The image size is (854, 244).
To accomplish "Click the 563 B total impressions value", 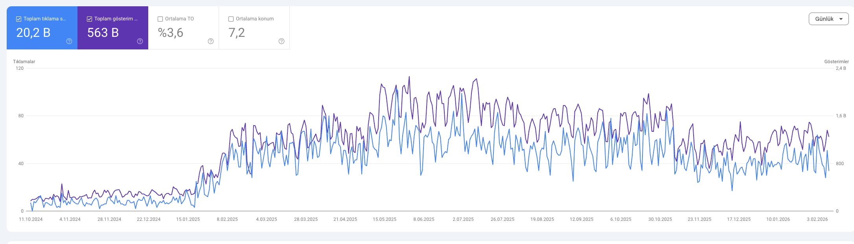I will 103,33.
